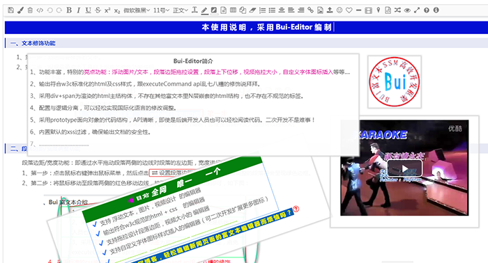
Task: Right align the paragraph
Action: tap(301, 10)
